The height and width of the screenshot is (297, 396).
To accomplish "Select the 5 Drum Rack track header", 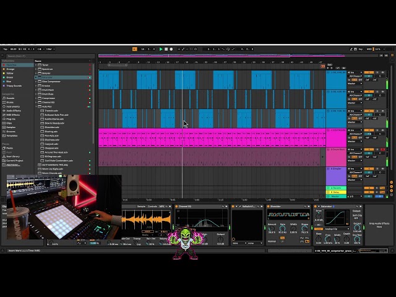I will tap(336, 157).
